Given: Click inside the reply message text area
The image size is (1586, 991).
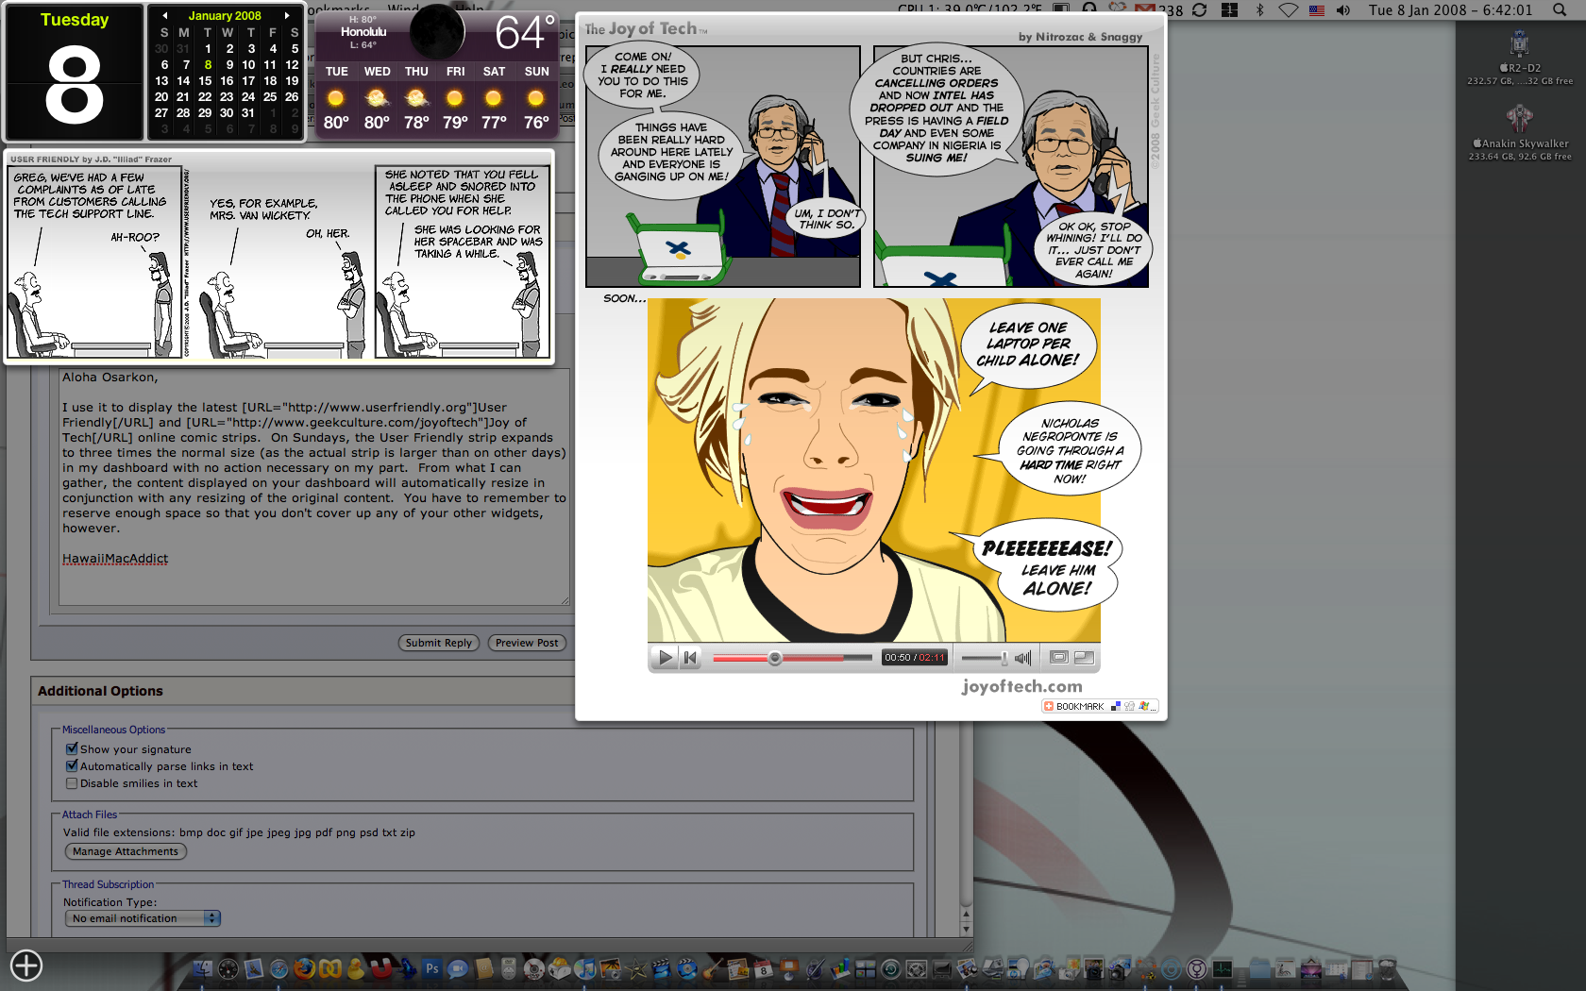Looking at the screenshot, I should [314, 486].
